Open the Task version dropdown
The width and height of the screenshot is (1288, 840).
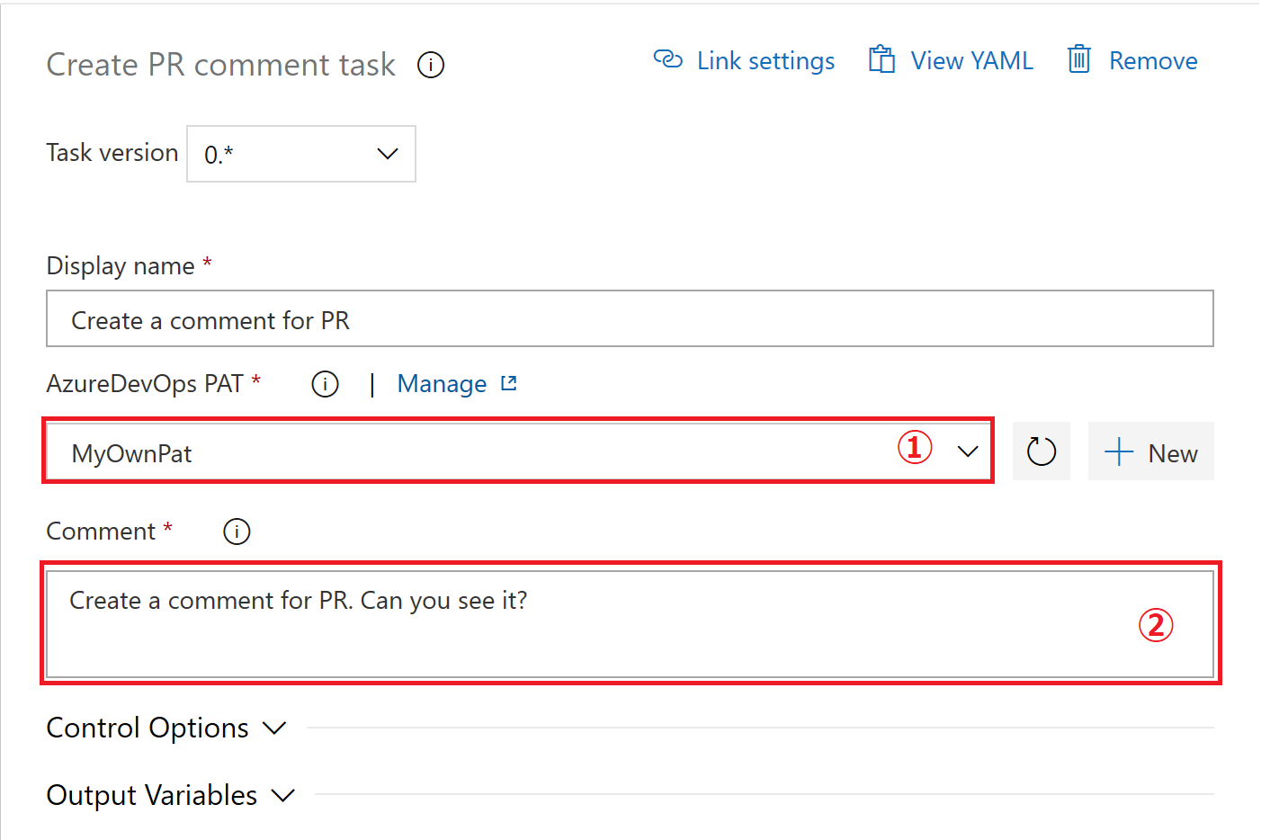[301, 154]
